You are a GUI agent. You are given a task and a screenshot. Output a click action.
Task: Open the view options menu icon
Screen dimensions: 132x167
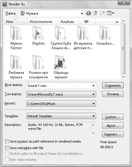(x=110, y=13)
